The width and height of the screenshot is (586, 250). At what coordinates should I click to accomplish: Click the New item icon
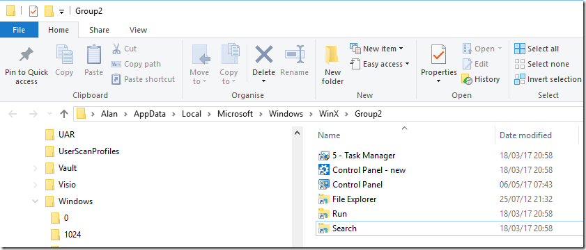[x=355, y=49]
